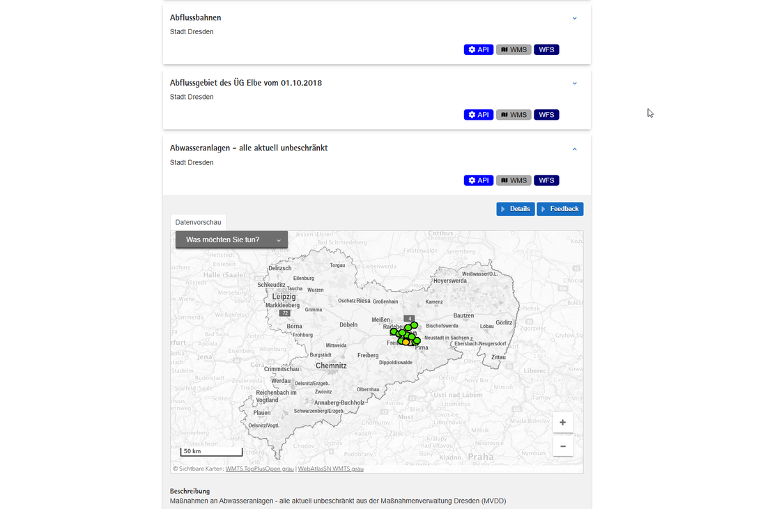The height and width of the screenshot is (509, 763).
Task: Expand the Abflussgebiet des ÜG Elbe entry
Action: point(574,83)
